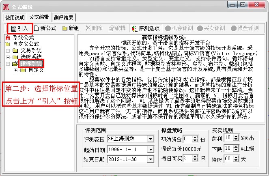This screenshot has width=269, height=176.
Task: Select the 指标系统 folder in tree
Action: [x=31, y=64]
